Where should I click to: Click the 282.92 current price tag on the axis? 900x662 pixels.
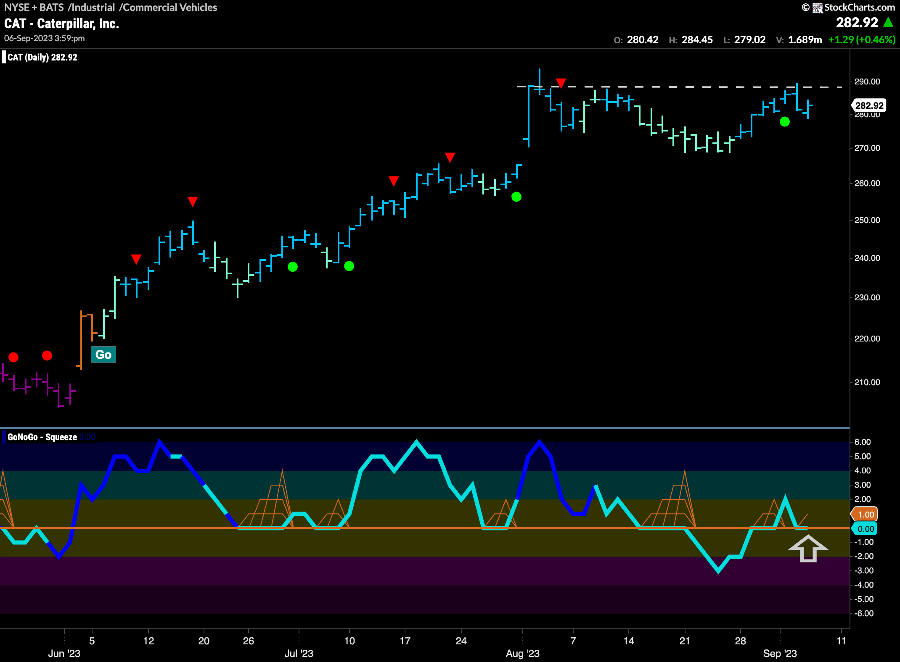[x=869, y=105]
